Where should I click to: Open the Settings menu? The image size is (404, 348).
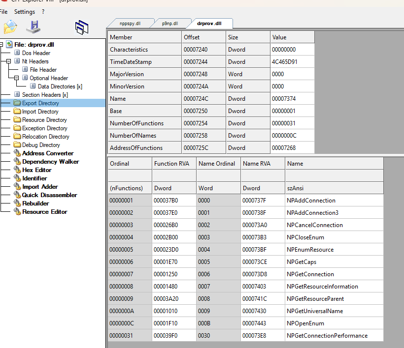coord(25,12)
